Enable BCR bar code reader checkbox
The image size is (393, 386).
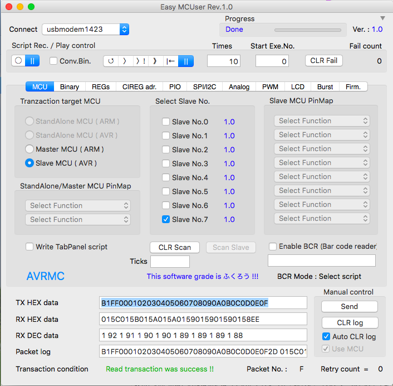point(272,247)
